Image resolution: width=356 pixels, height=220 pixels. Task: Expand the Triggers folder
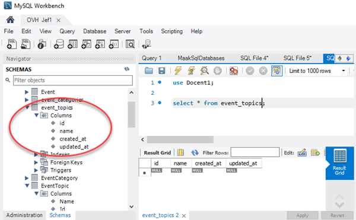[x=36, y=170]
